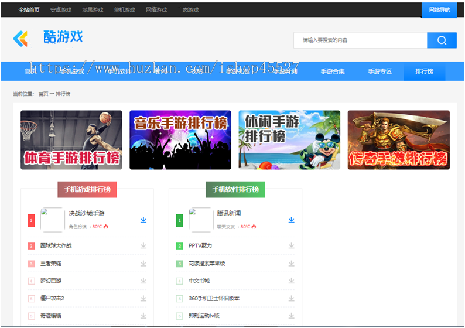The width and height of the screenshot is (465, 328).
Task: Click the blue download icon for 腾讯新闻
Action: pyautogui.click(x=292, y=220)
